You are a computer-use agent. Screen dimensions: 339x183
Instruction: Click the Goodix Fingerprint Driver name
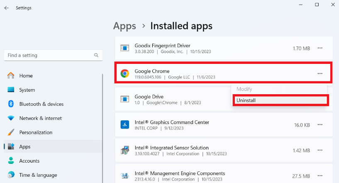162,45
